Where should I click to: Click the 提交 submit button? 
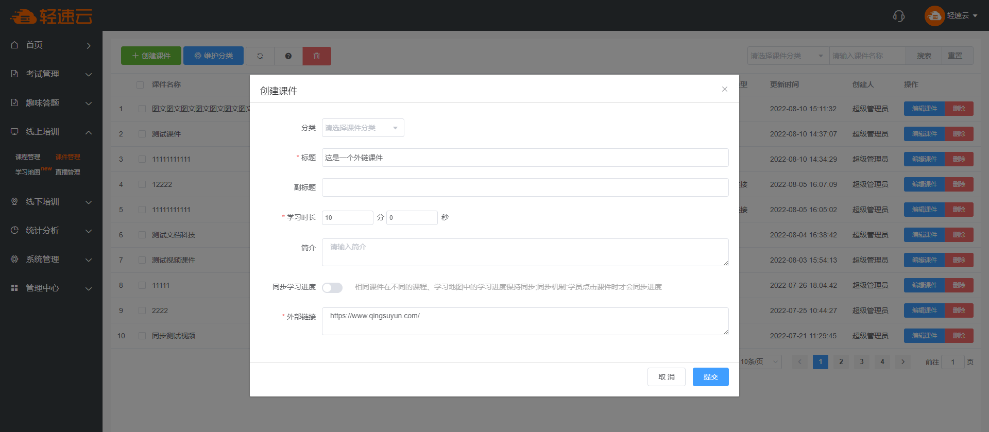click(x=710, y=377)
